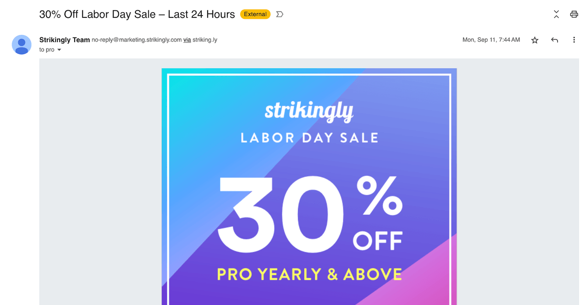Print the email using the printer icon
The image size is (582, 305).
click(x=574, y=15)
